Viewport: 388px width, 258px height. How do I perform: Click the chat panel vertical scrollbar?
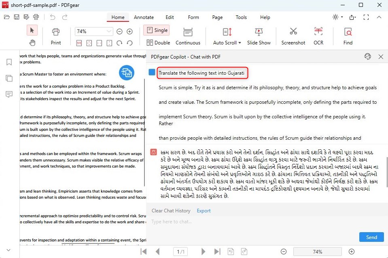[x=387, y=172]
